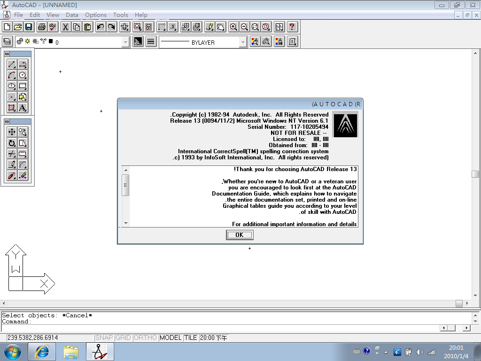This screenshot has width=481, height=361.
Task: Open the Data menu
Action: tap(72, 15)
